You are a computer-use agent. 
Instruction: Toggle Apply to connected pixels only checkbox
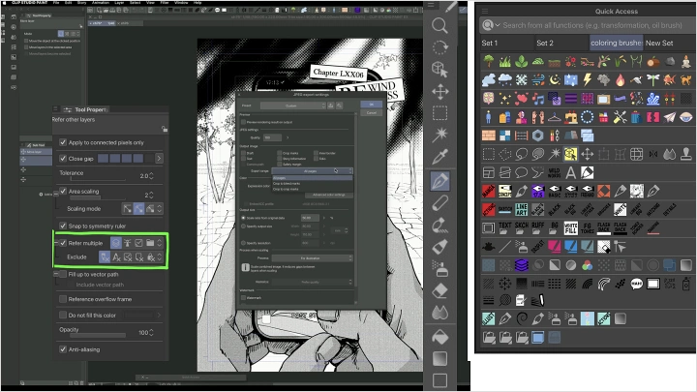[63, 142]
